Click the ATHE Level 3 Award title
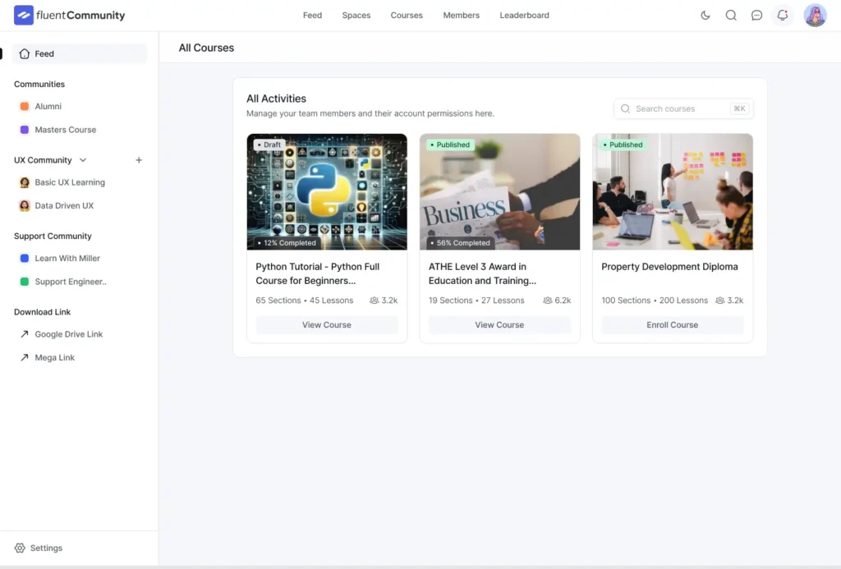Viewport: 841px width, 569px height. pyautogui.click(x=482, y=273)
